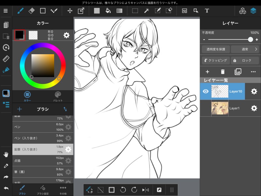261x196 pixels.
Task: Adjust the opacity slider handle
Action: click(250, 40)
